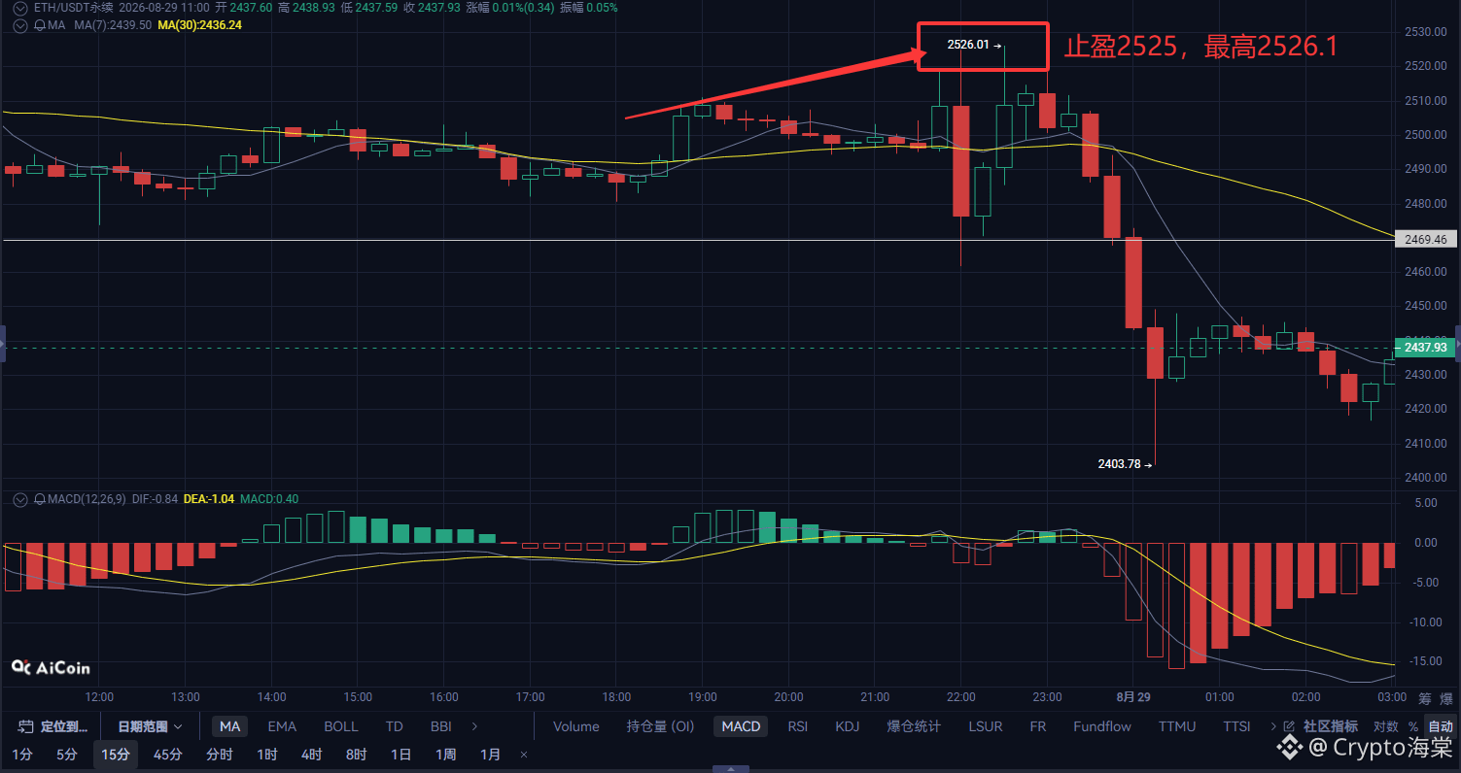This screenshot has width=1461, height=773.
Task: Click the left side panel expand handle
Action: tap(3, 344)
